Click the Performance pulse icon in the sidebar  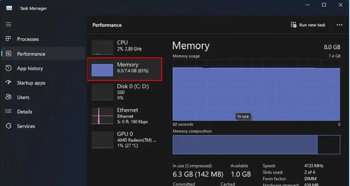click(9, 54)
